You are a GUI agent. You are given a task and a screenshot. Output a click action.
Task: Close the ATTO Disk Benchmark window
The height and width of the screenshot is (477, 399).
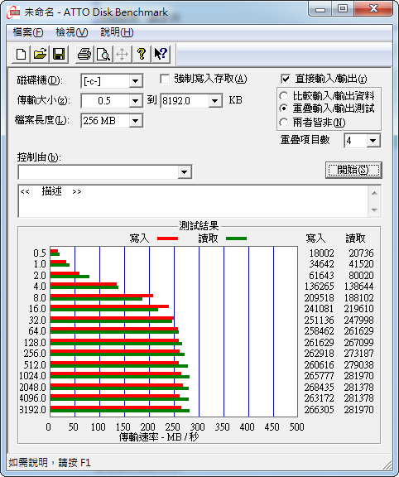pos(373,9)
